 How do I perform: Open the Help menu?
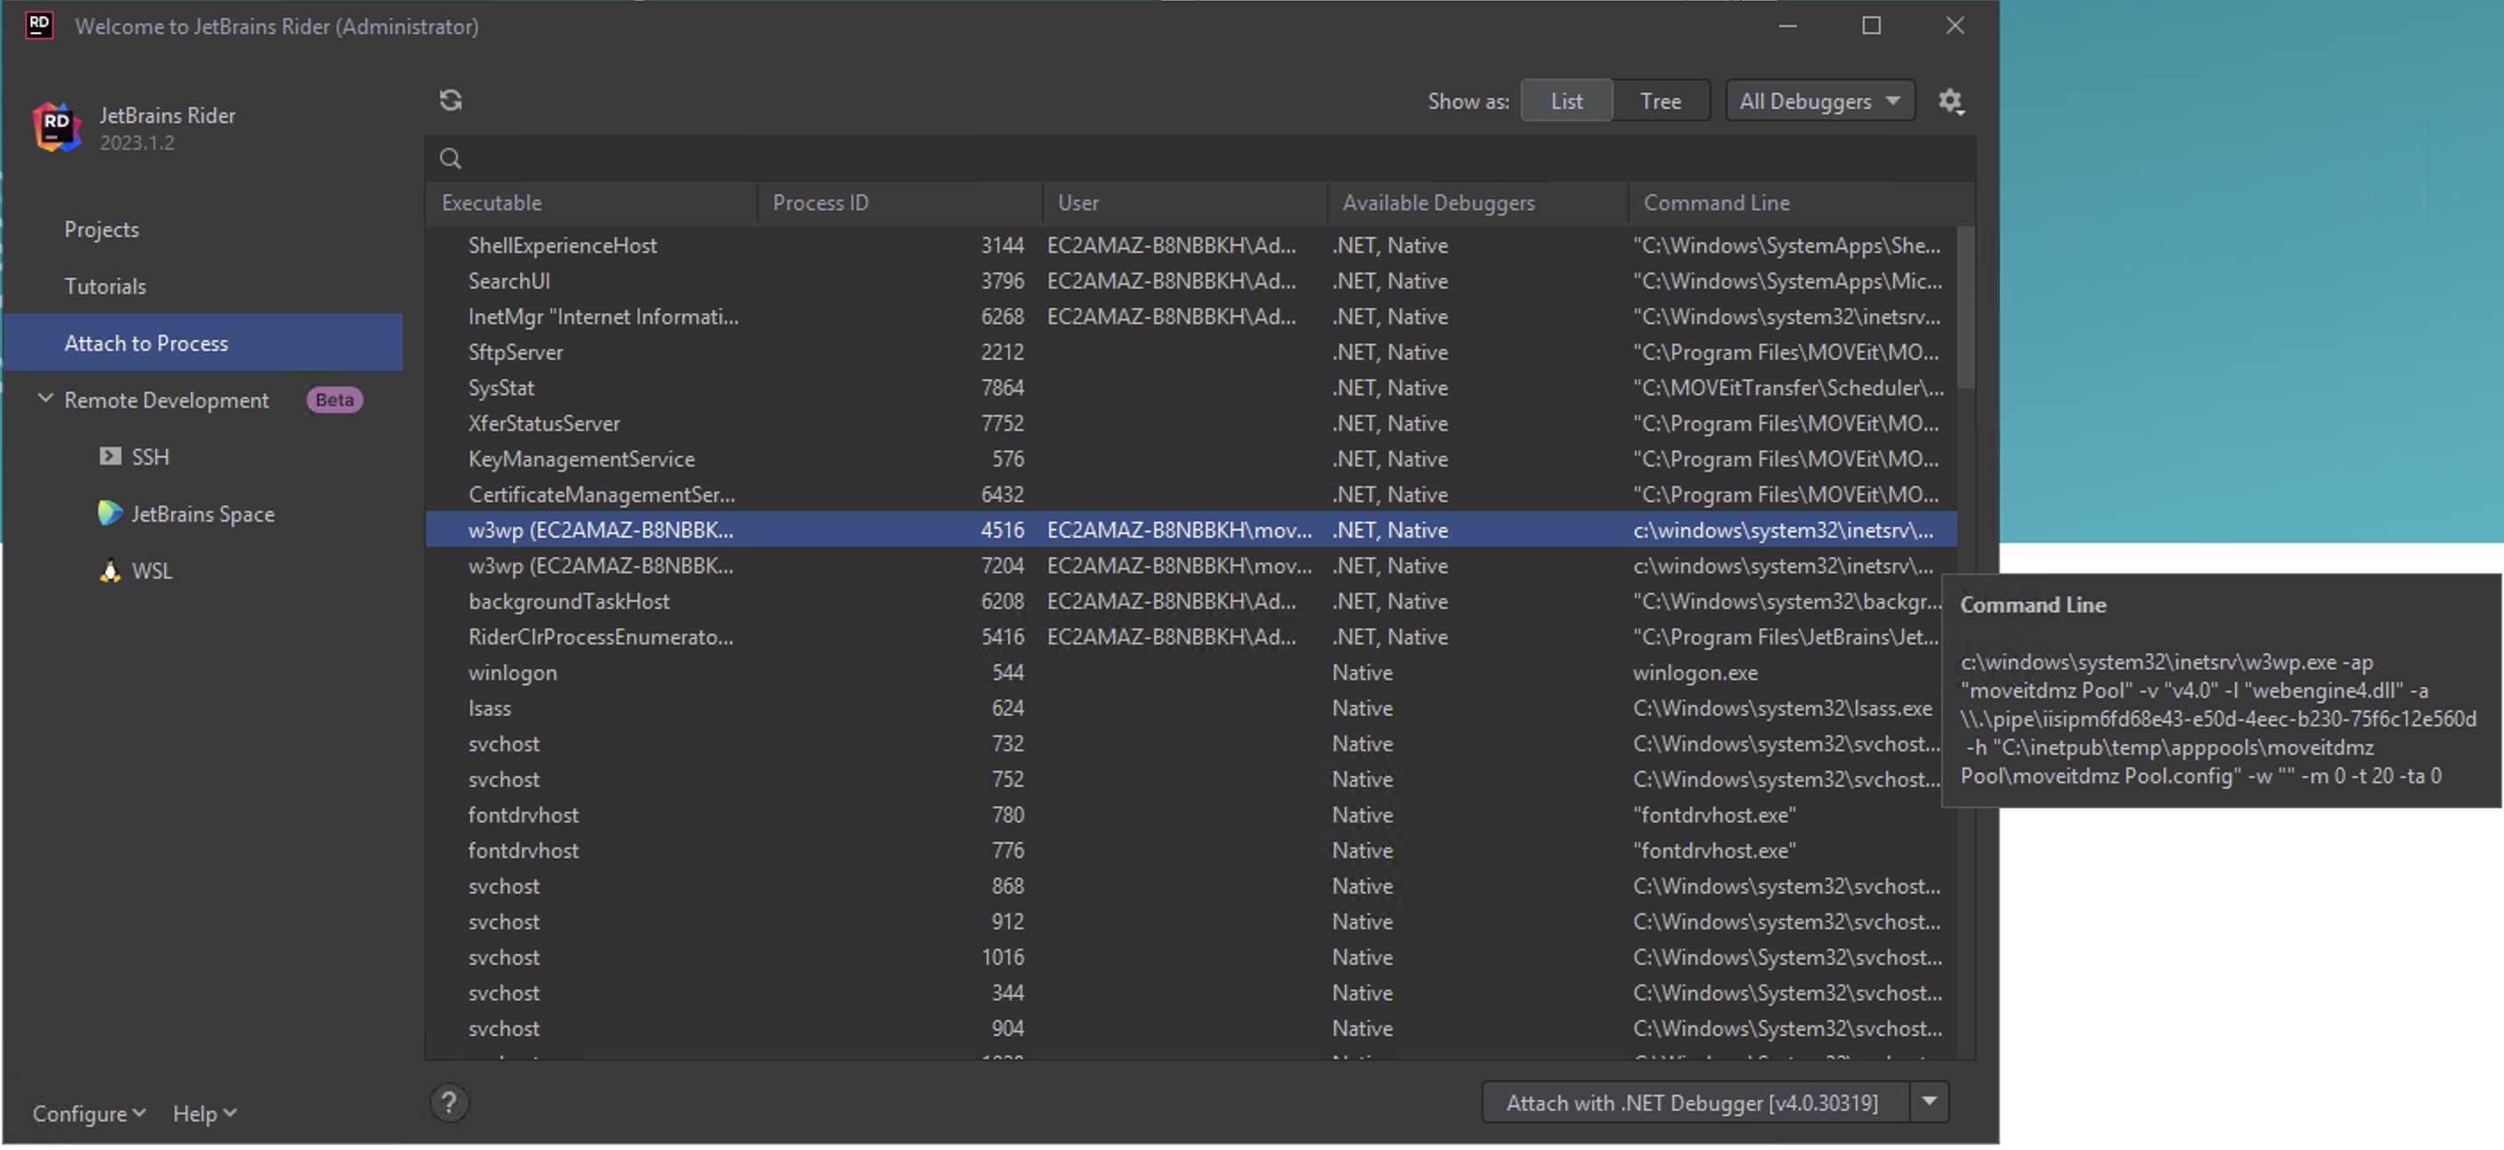(202, 1114)
